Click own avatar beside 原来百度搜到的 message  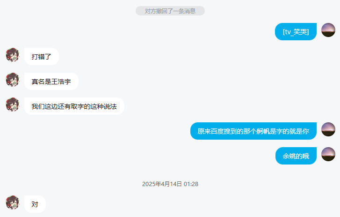[328, 129]
